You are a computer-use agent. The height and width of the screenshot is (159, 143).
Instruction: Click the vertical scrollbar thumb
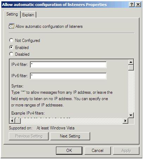coord(131,68)
